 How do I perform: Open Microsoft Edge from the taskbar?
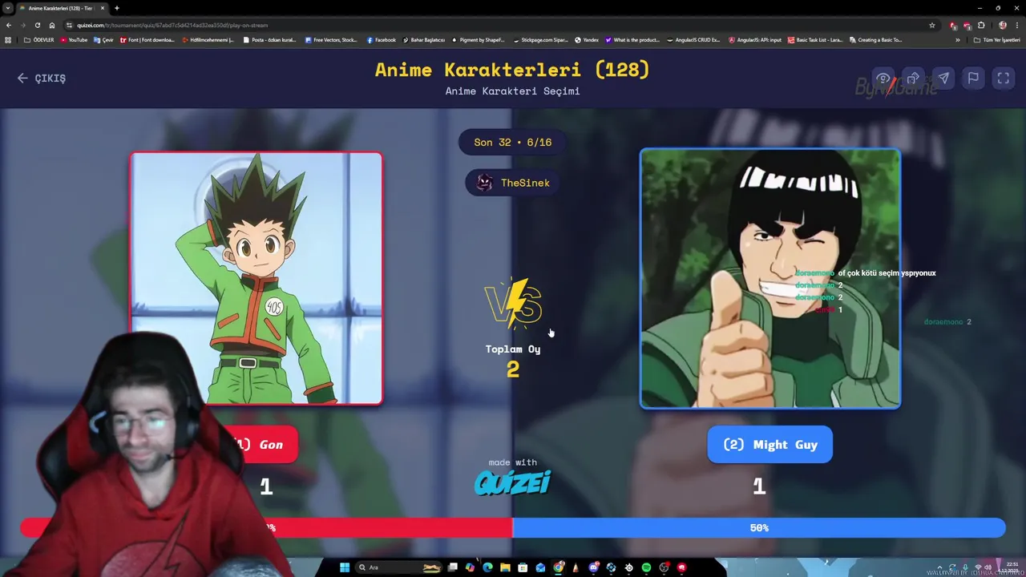click(x=487, y=567)
